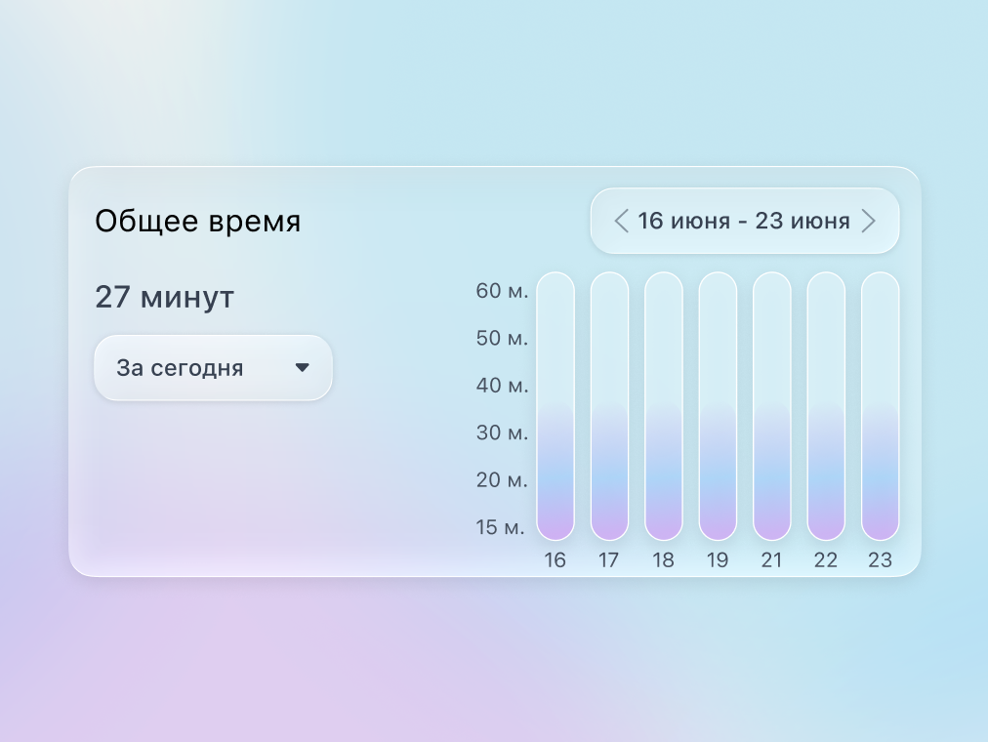Select the bar for June 21
988x742 pixels.
click(771, 405)
